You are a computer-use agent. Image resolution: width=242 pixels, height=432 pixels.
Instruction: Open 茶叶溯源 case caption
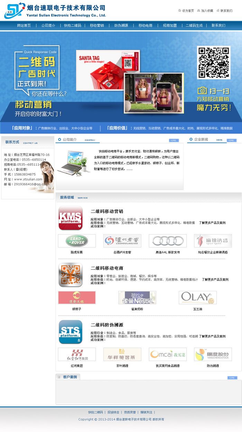pos(122,366)
